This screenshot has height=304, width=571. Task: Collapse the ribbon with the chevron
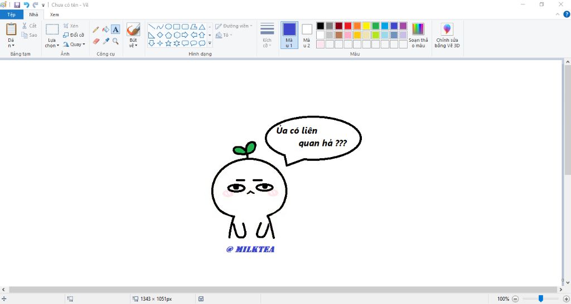(x=558, y=14)
